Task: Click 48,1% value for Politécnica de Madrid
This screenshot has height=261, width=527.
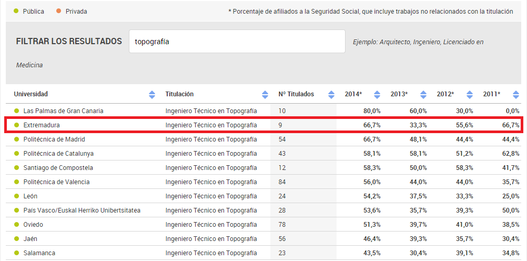Action: [418, 139]
